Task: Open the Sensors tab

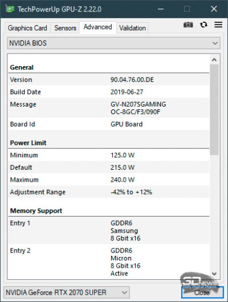Action: [x=65, y=28]
